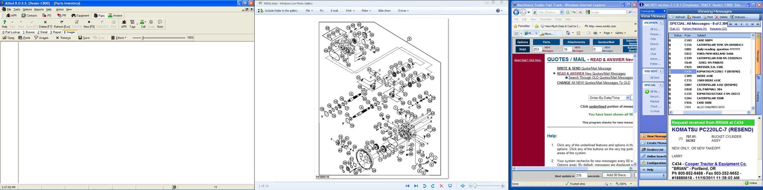Go to previous image in Photo Gallery
Viewport: 763px width, 190px height.
coord(407,186)
